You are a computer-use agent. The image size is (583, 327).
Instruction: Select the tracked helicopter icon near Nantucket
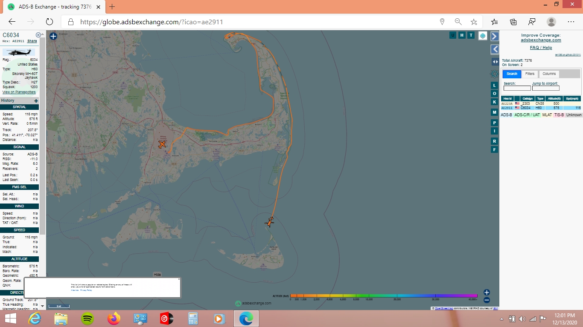coord(269,222)
